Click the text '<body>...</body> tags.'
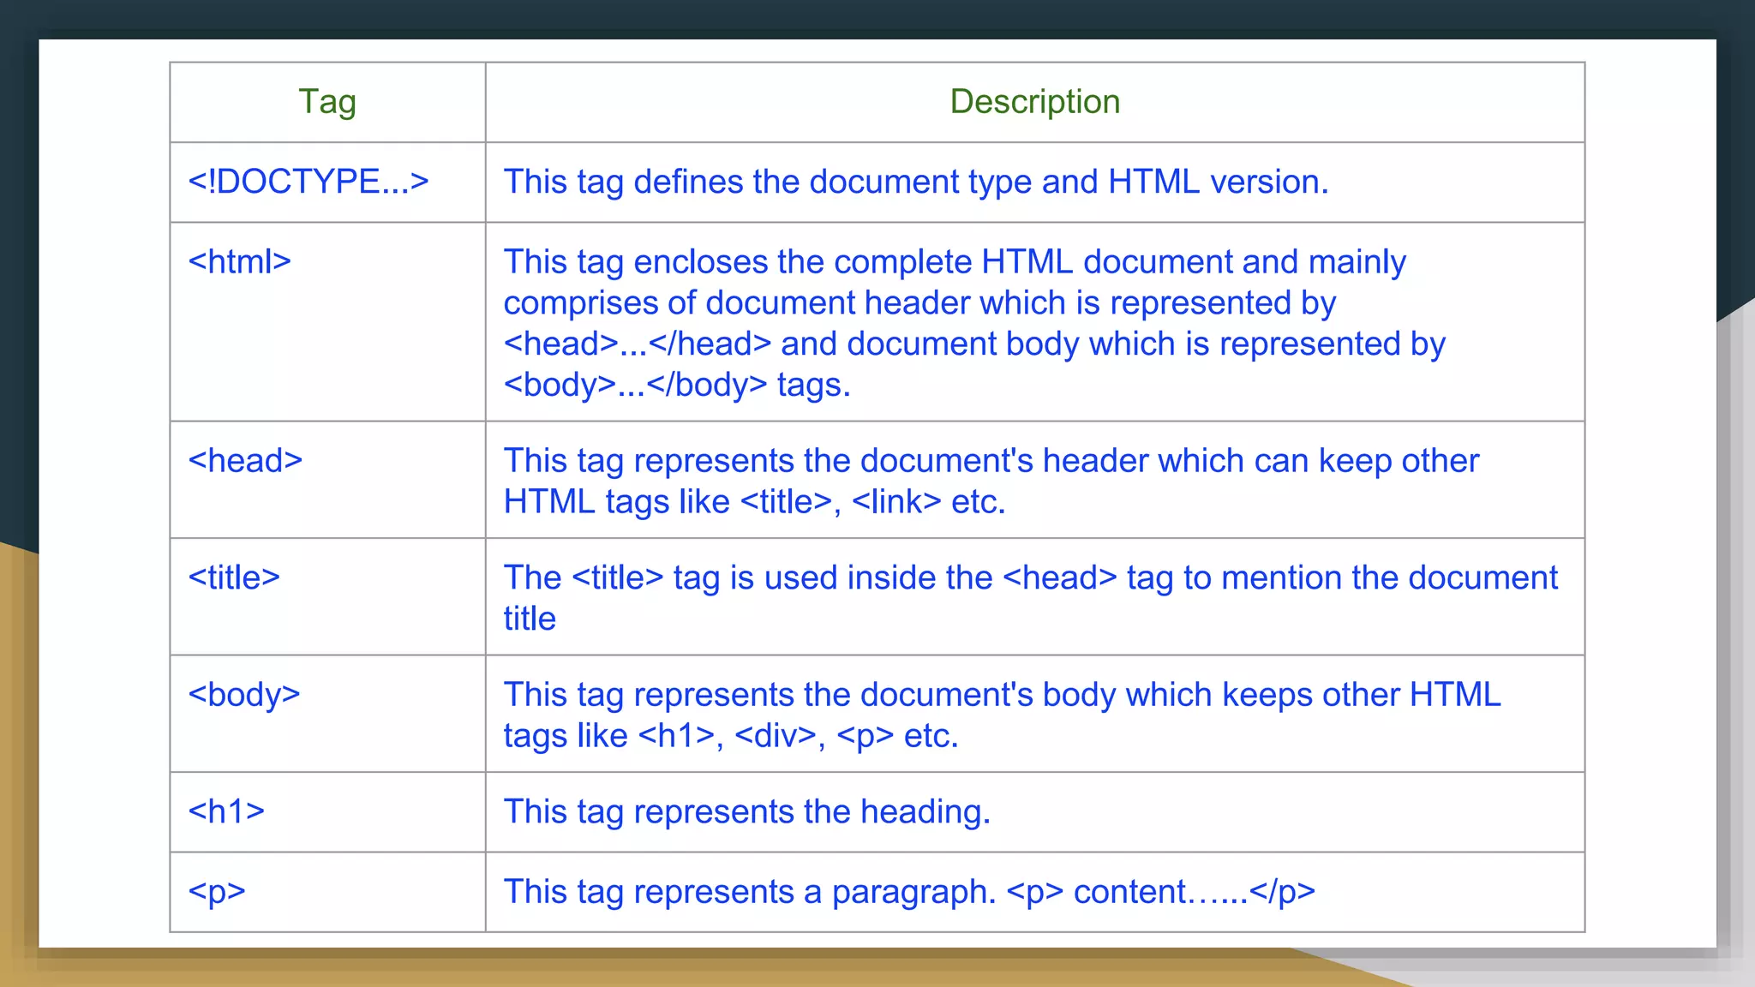The image size is (1755, 987). pos(677,385)
